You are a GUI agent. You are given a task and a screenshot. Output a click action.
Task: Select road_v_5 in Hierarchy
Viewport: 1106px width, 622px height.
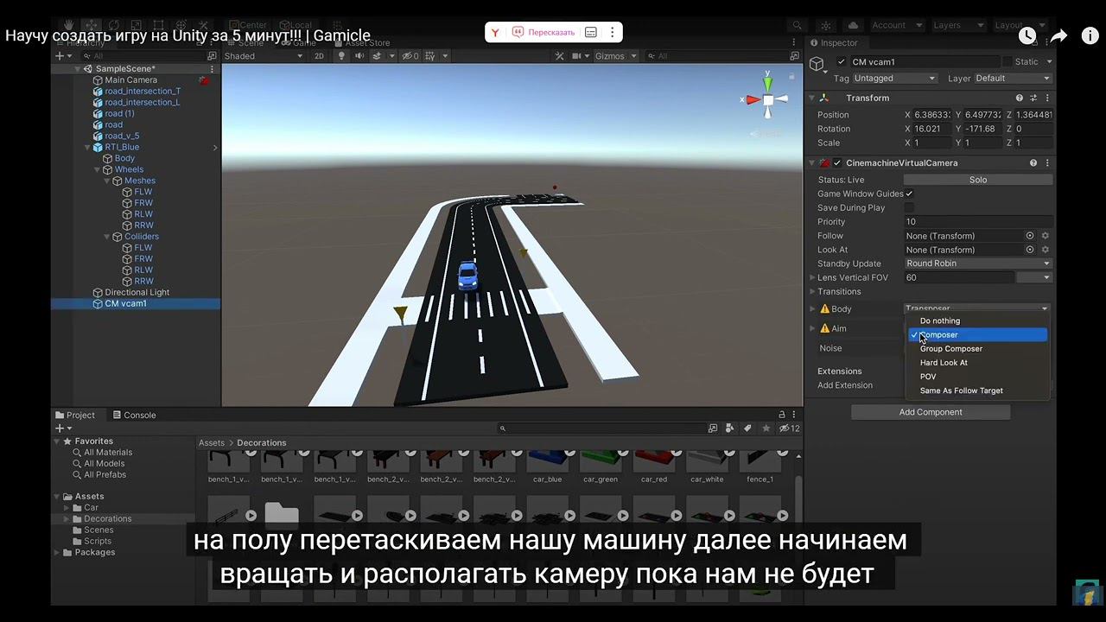click(x=122, y=136)
